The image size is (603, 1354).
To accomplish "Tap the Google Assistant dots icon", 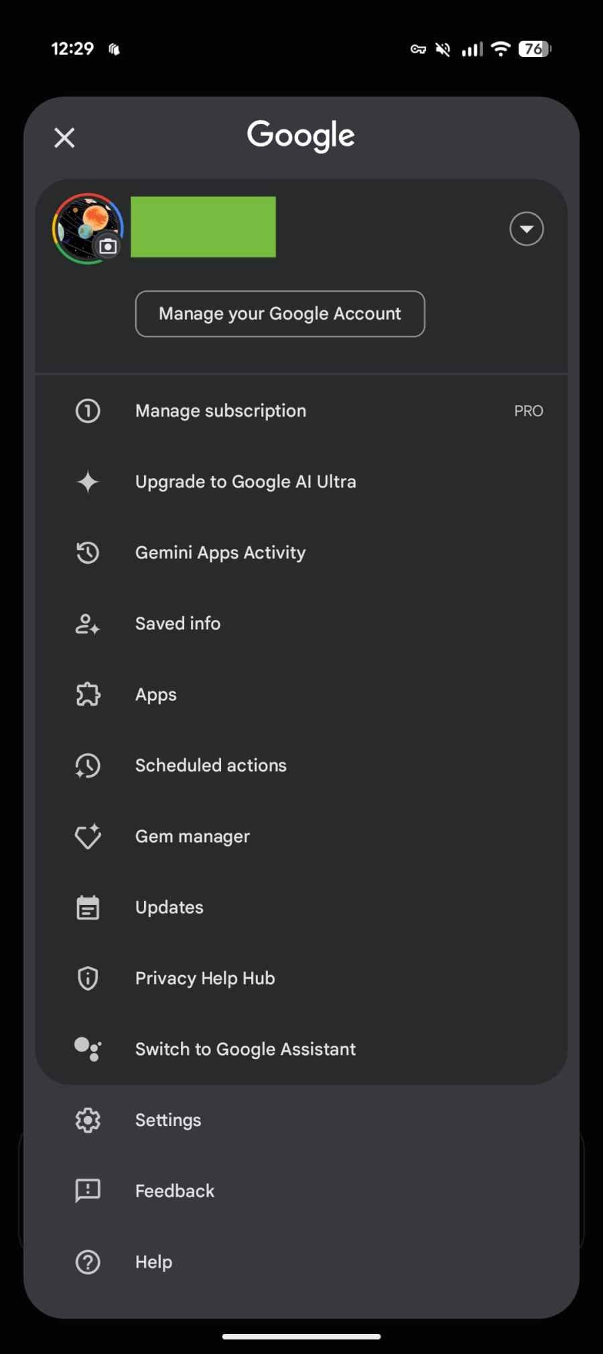I will (x=88, y=1049).
